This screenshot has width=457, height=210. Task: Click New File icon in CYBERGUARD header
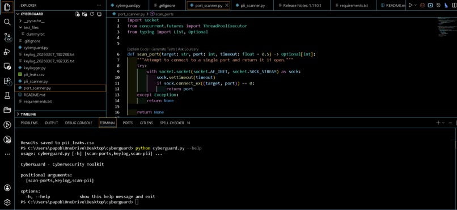click(78, 14)
